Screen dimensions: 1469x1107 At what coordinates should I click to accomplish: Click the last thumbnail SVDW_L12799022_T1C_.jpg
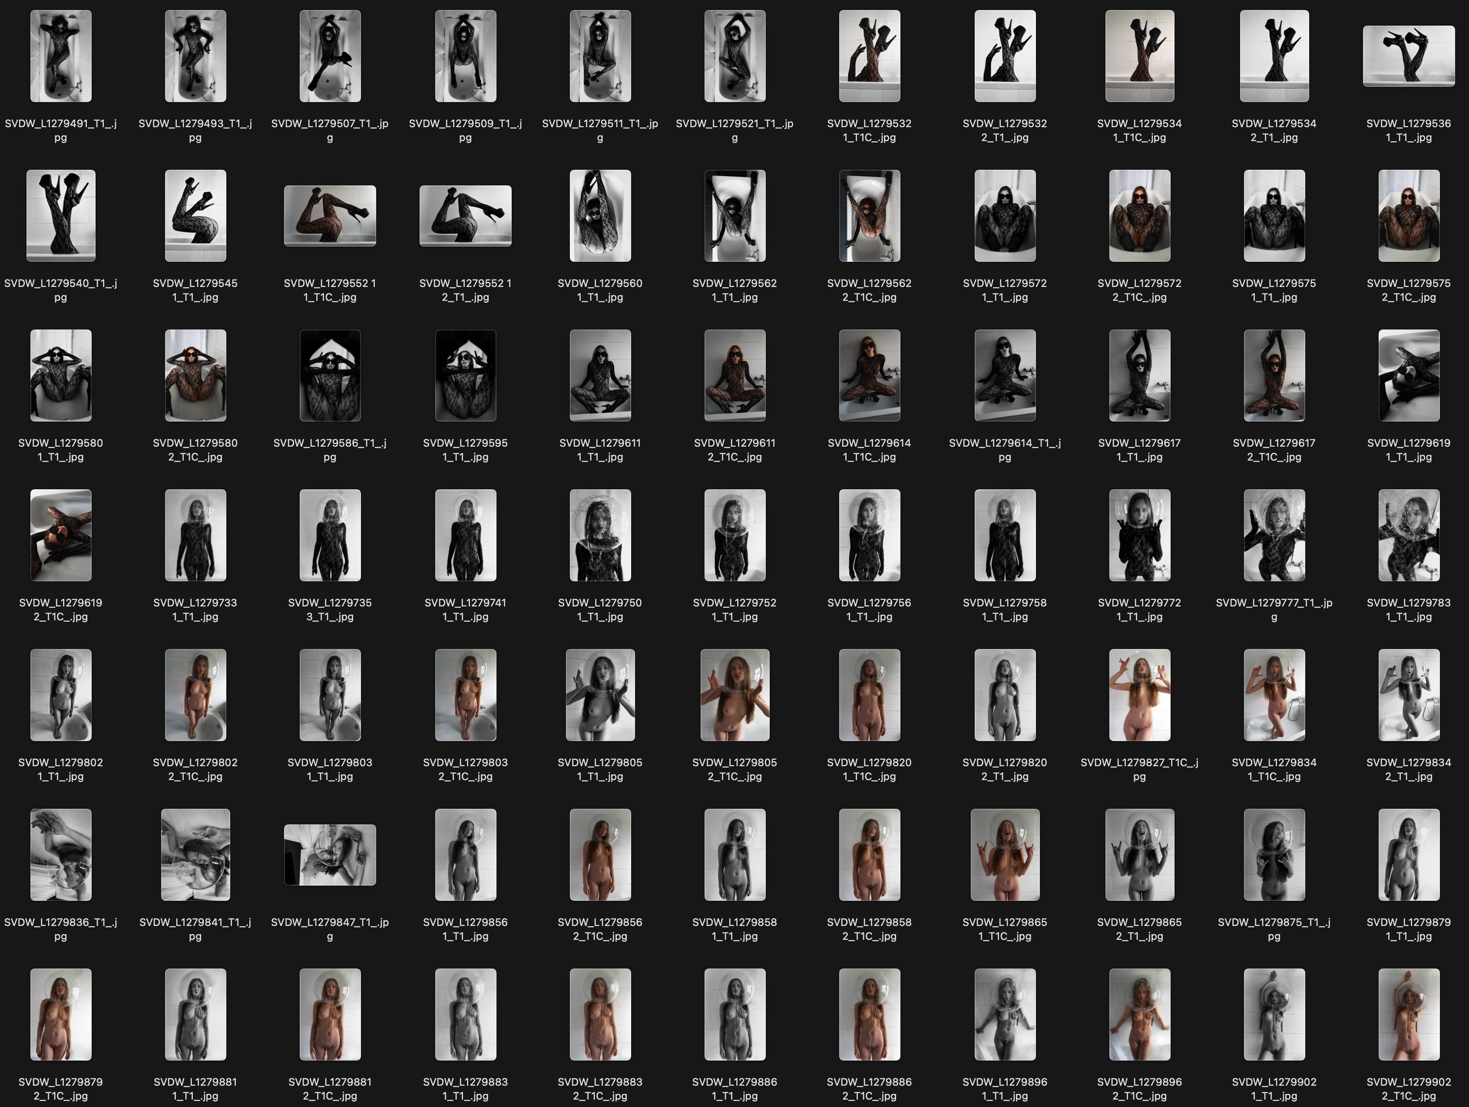click(x=1408, y=1015)
